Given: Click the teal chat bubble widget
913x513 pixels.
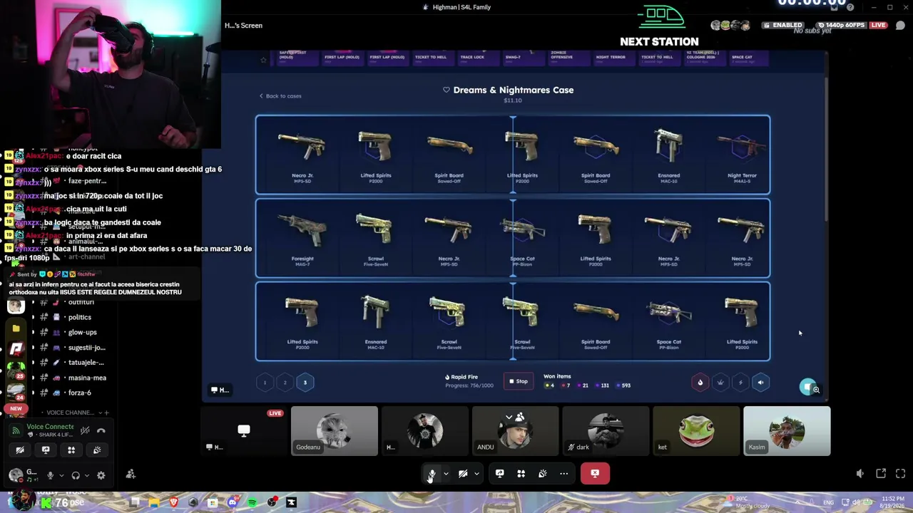Looking at the screenshot, I should pos(807,386).
